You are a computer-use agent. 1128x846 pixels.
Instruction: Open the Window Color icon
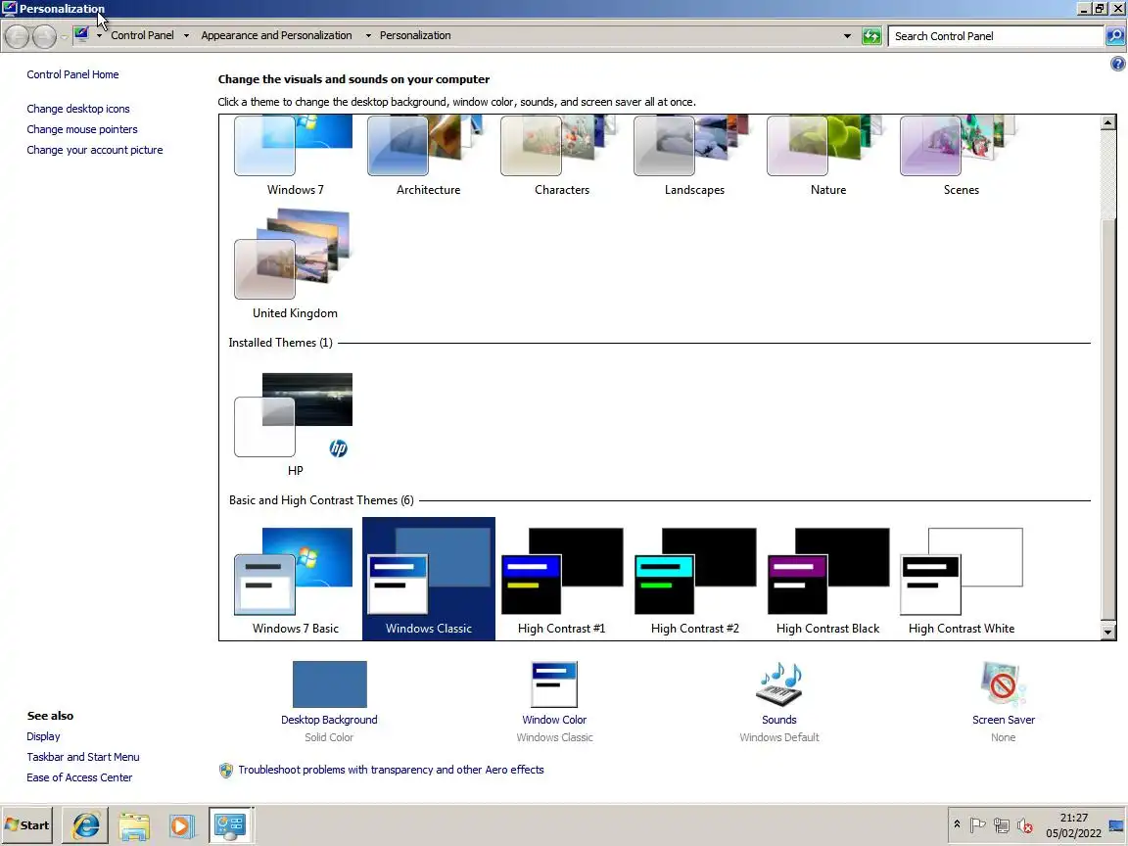(554, 684)
